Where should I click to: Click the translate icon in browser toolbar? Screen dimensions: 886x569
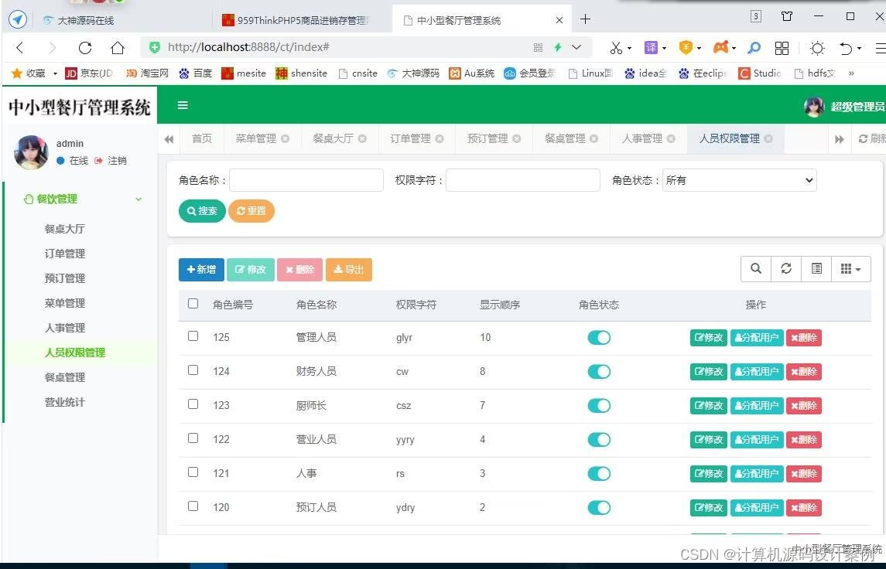click(651, 48)
